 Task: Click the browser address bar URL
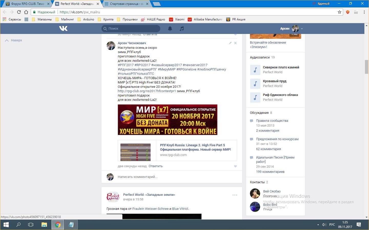point(80,12)
